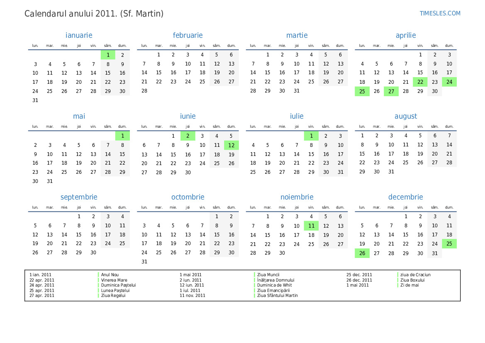The width and height of the screenshot is (485, 343).
Task: Click day 15 in august
Action: [x=362, y=154]
